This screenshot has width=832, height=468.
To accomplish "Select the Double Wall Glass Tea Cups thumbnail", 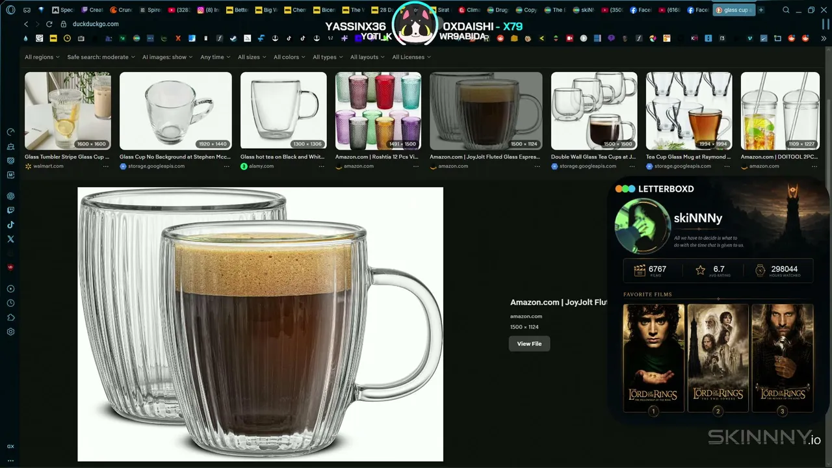I will point(594,110).
